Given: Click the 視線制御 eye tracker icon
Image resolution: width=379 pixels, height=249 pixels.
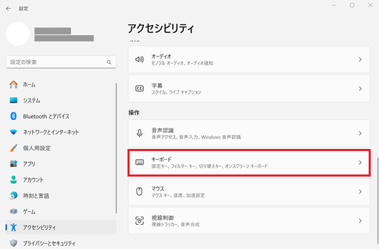Looking at the screenshot, I should [x=139, y=221].
